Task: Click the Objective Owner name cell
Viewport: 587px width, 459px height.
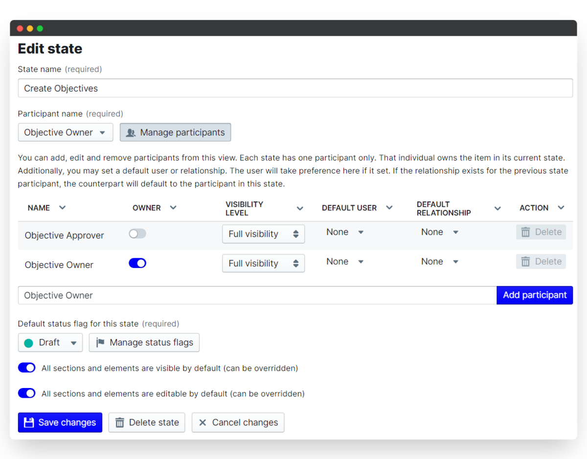Action: (x=59, y=265)
